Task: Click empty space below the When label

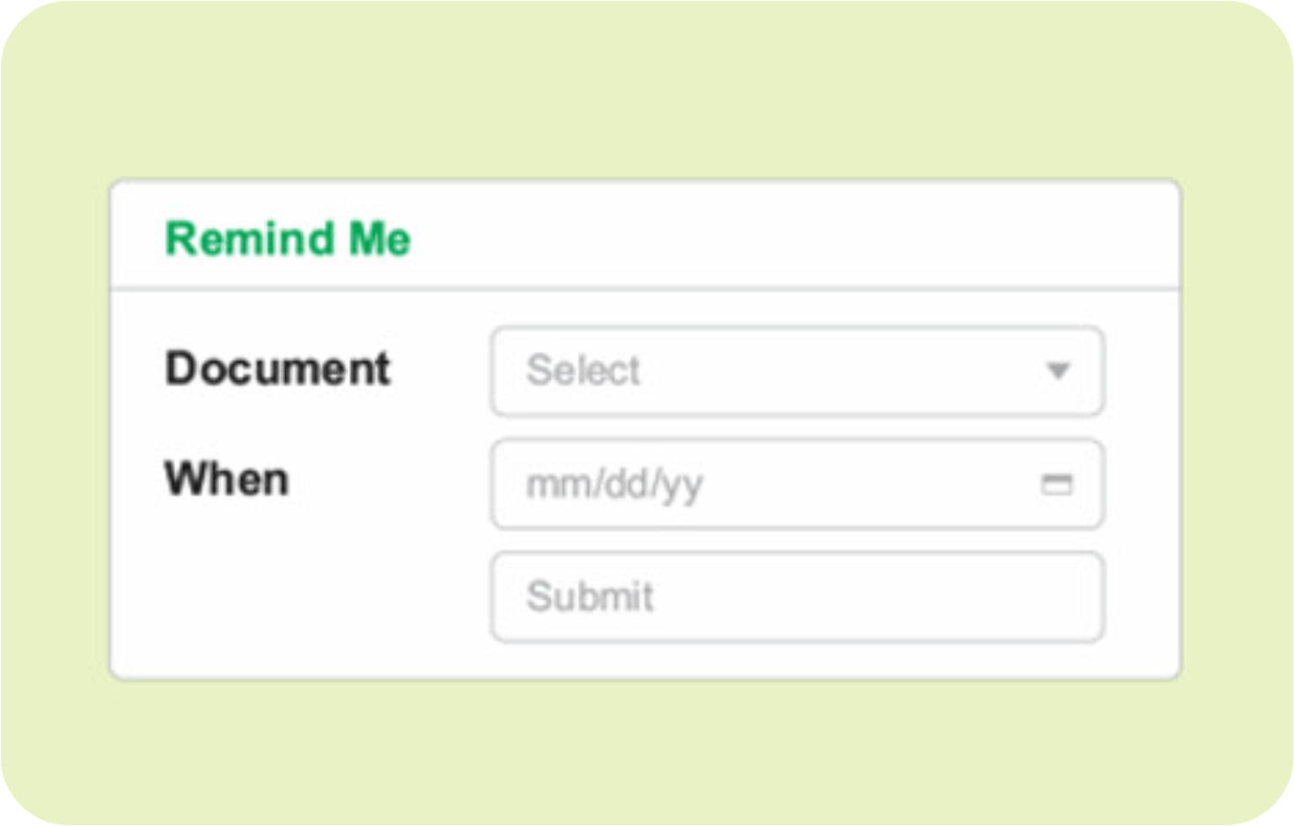Action: tap(290, 589)
